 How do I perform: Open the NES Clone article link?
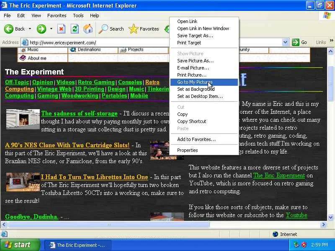coord(67,145)
